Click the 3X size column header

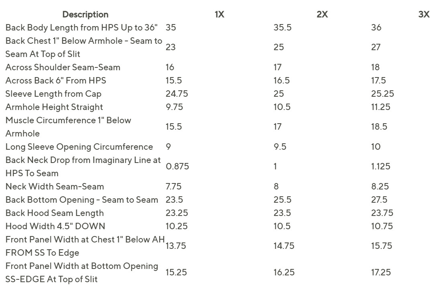[424, 14]
